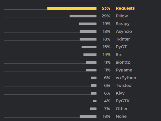Click the PyGTK label
This screenshot has height=121, width=161.
point(123,101)
